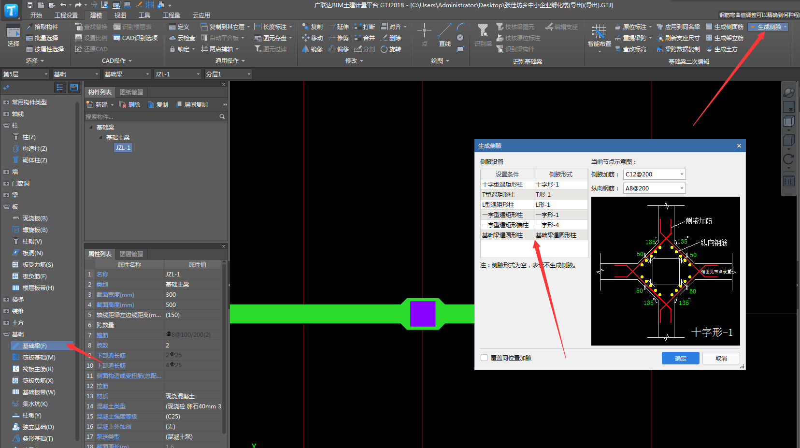Click the 确定 button in dialog

coord(681,358)
